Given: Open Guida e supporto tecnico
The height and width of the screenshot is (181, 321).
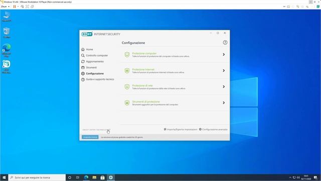Looking at the screenshot, I should click(100, 79).
